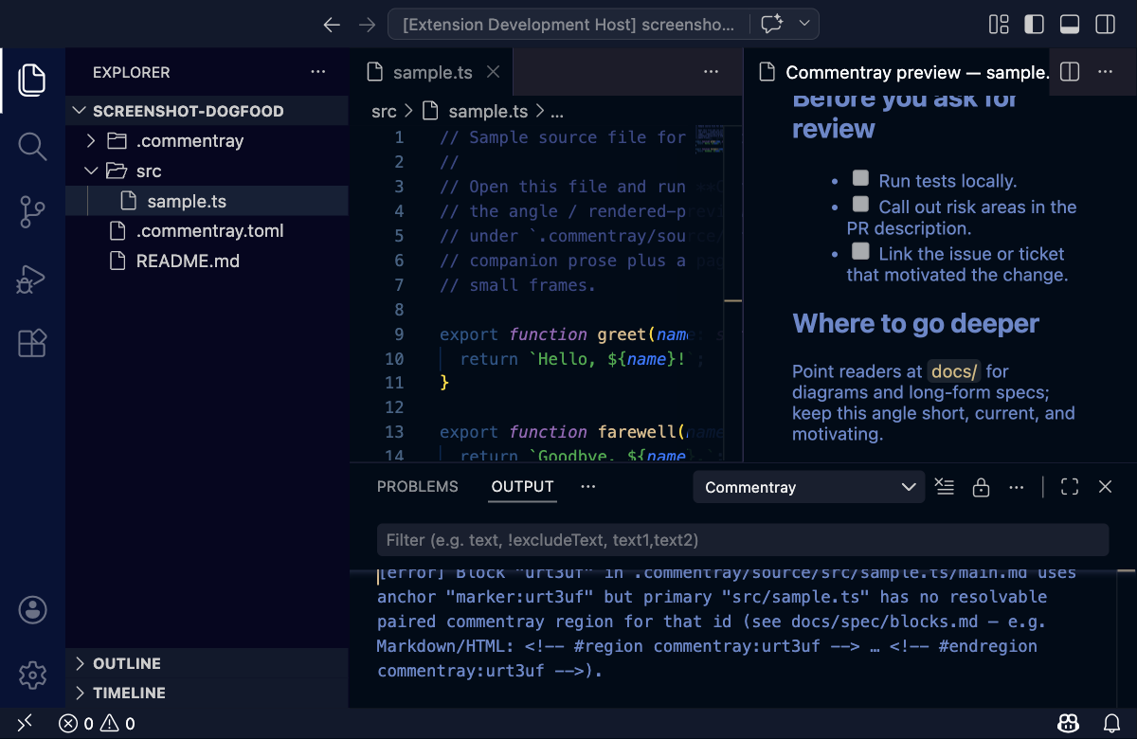Open the Customize Layout icon
This screenshot has width=1137, height=739.
click(x=999, y=25)
